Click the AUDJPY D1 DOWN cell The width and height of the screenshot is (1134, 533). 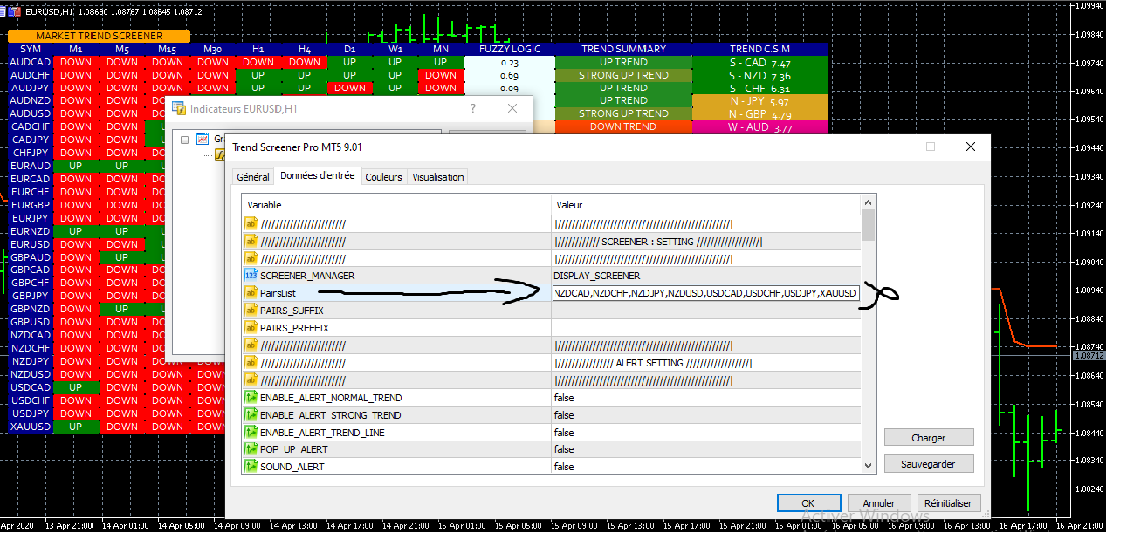(x=349, y=87)
